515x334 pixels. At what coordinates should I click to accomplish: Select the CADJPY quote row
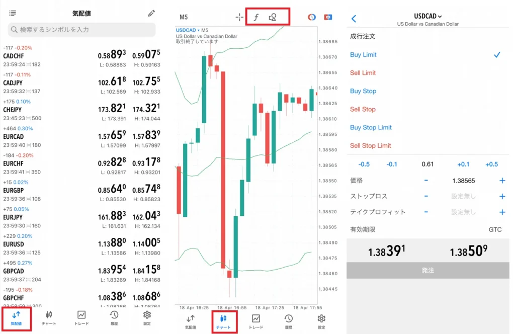tap(82, 83)
